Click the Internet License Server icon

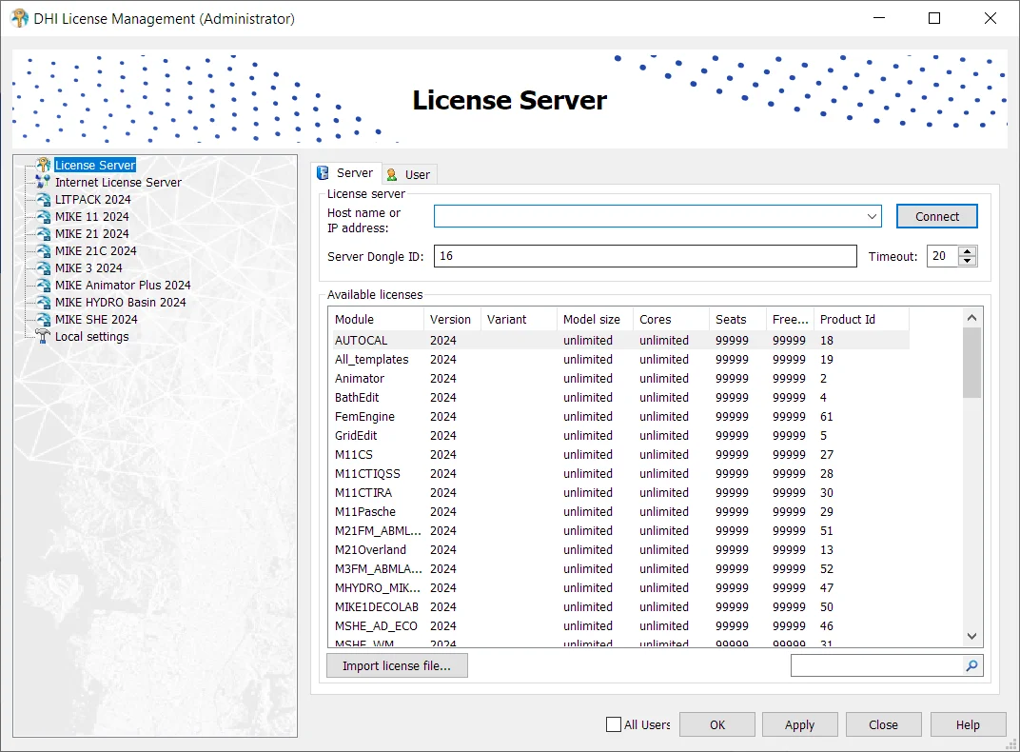tap(43, 182)
